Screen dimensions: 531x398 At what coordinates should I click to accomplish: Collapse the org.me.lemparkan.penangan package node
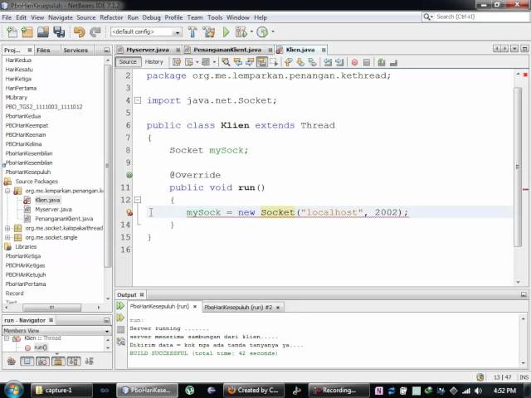pyautogui.click(x=7, y=191)
